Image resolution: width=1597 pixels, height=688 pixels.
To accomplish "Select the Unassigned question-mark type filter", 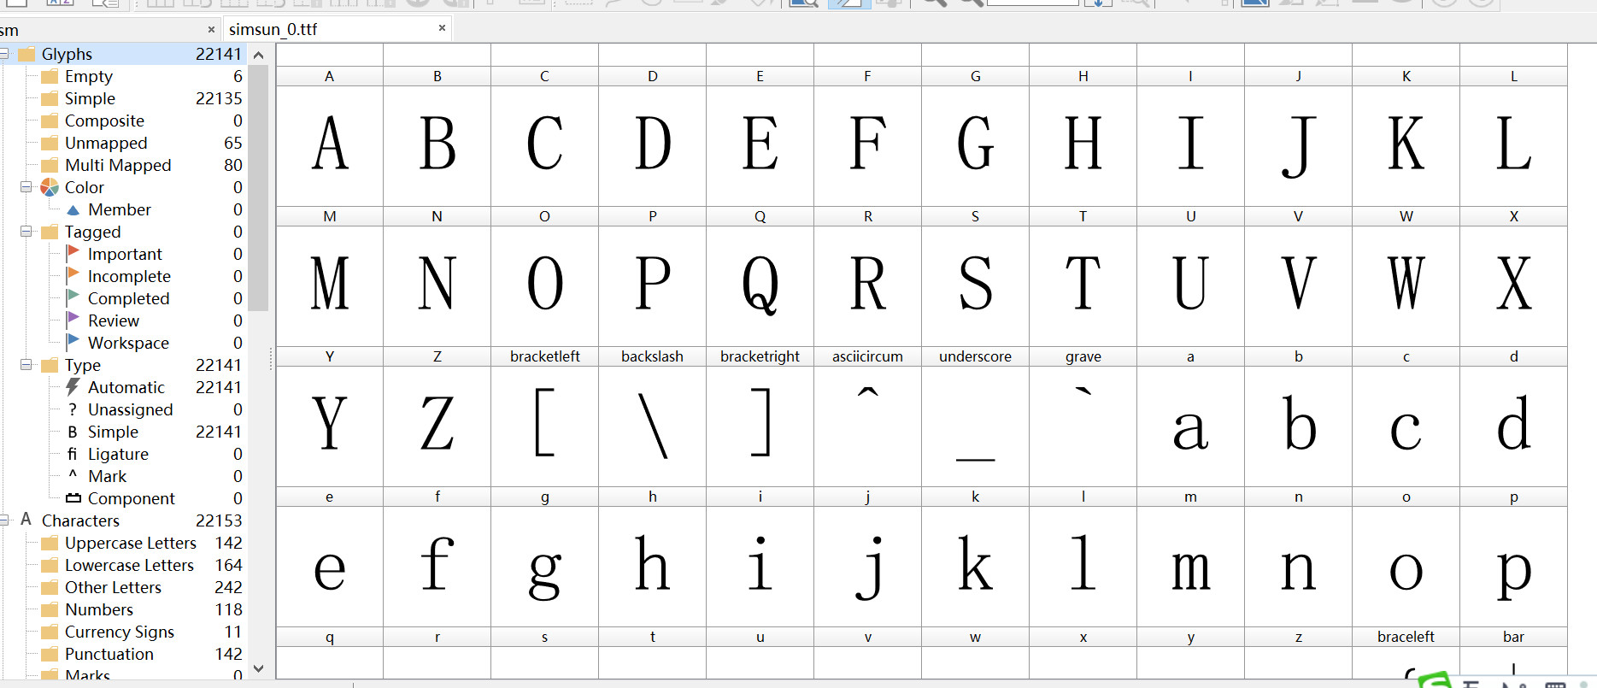I will pos(130,409).
